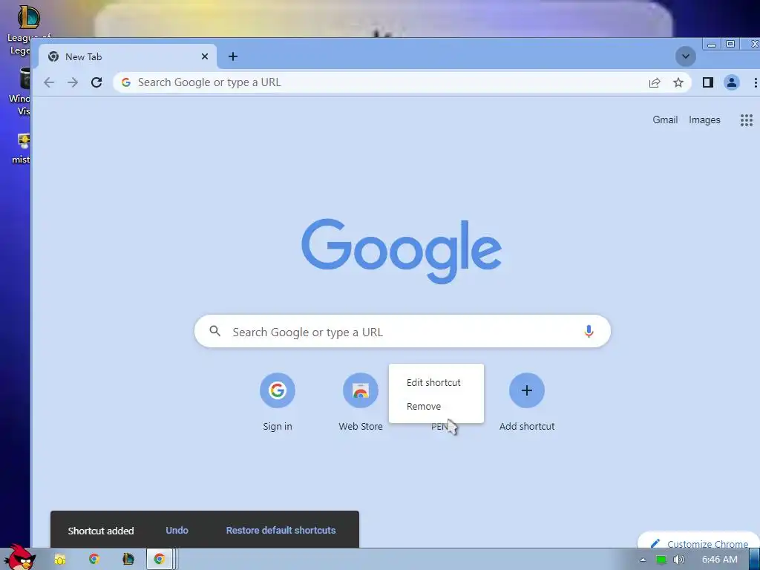The height and width of the screenshot is (570, 760).
Task: Click the 6:46 AM clock
Action: click(720, 560)
